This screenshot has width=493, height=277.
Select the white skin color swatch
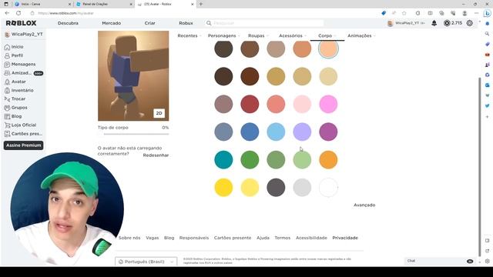pos(328,188)
